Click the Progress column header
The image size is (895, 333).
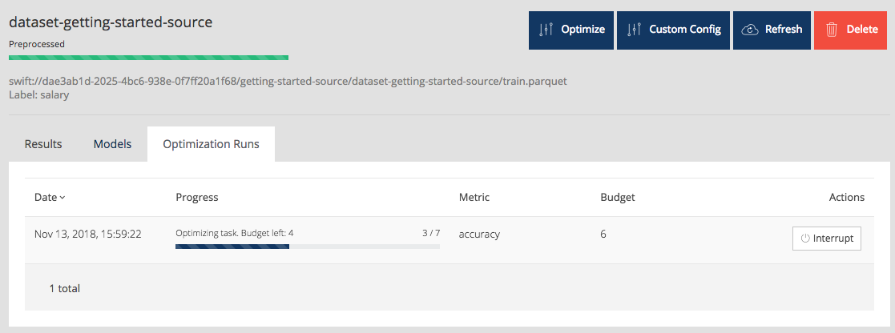(197, 197)
